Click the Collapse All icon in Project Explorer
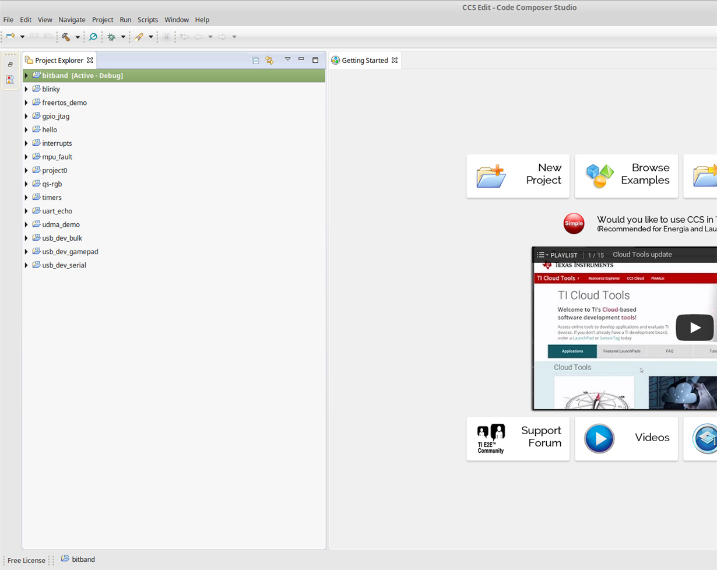Viewport: 717px width, 570px height. click(255, 60)
